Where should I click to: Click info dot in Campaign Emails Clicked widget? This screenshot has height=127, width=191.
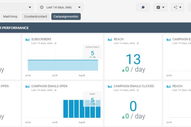click(138, 90)
